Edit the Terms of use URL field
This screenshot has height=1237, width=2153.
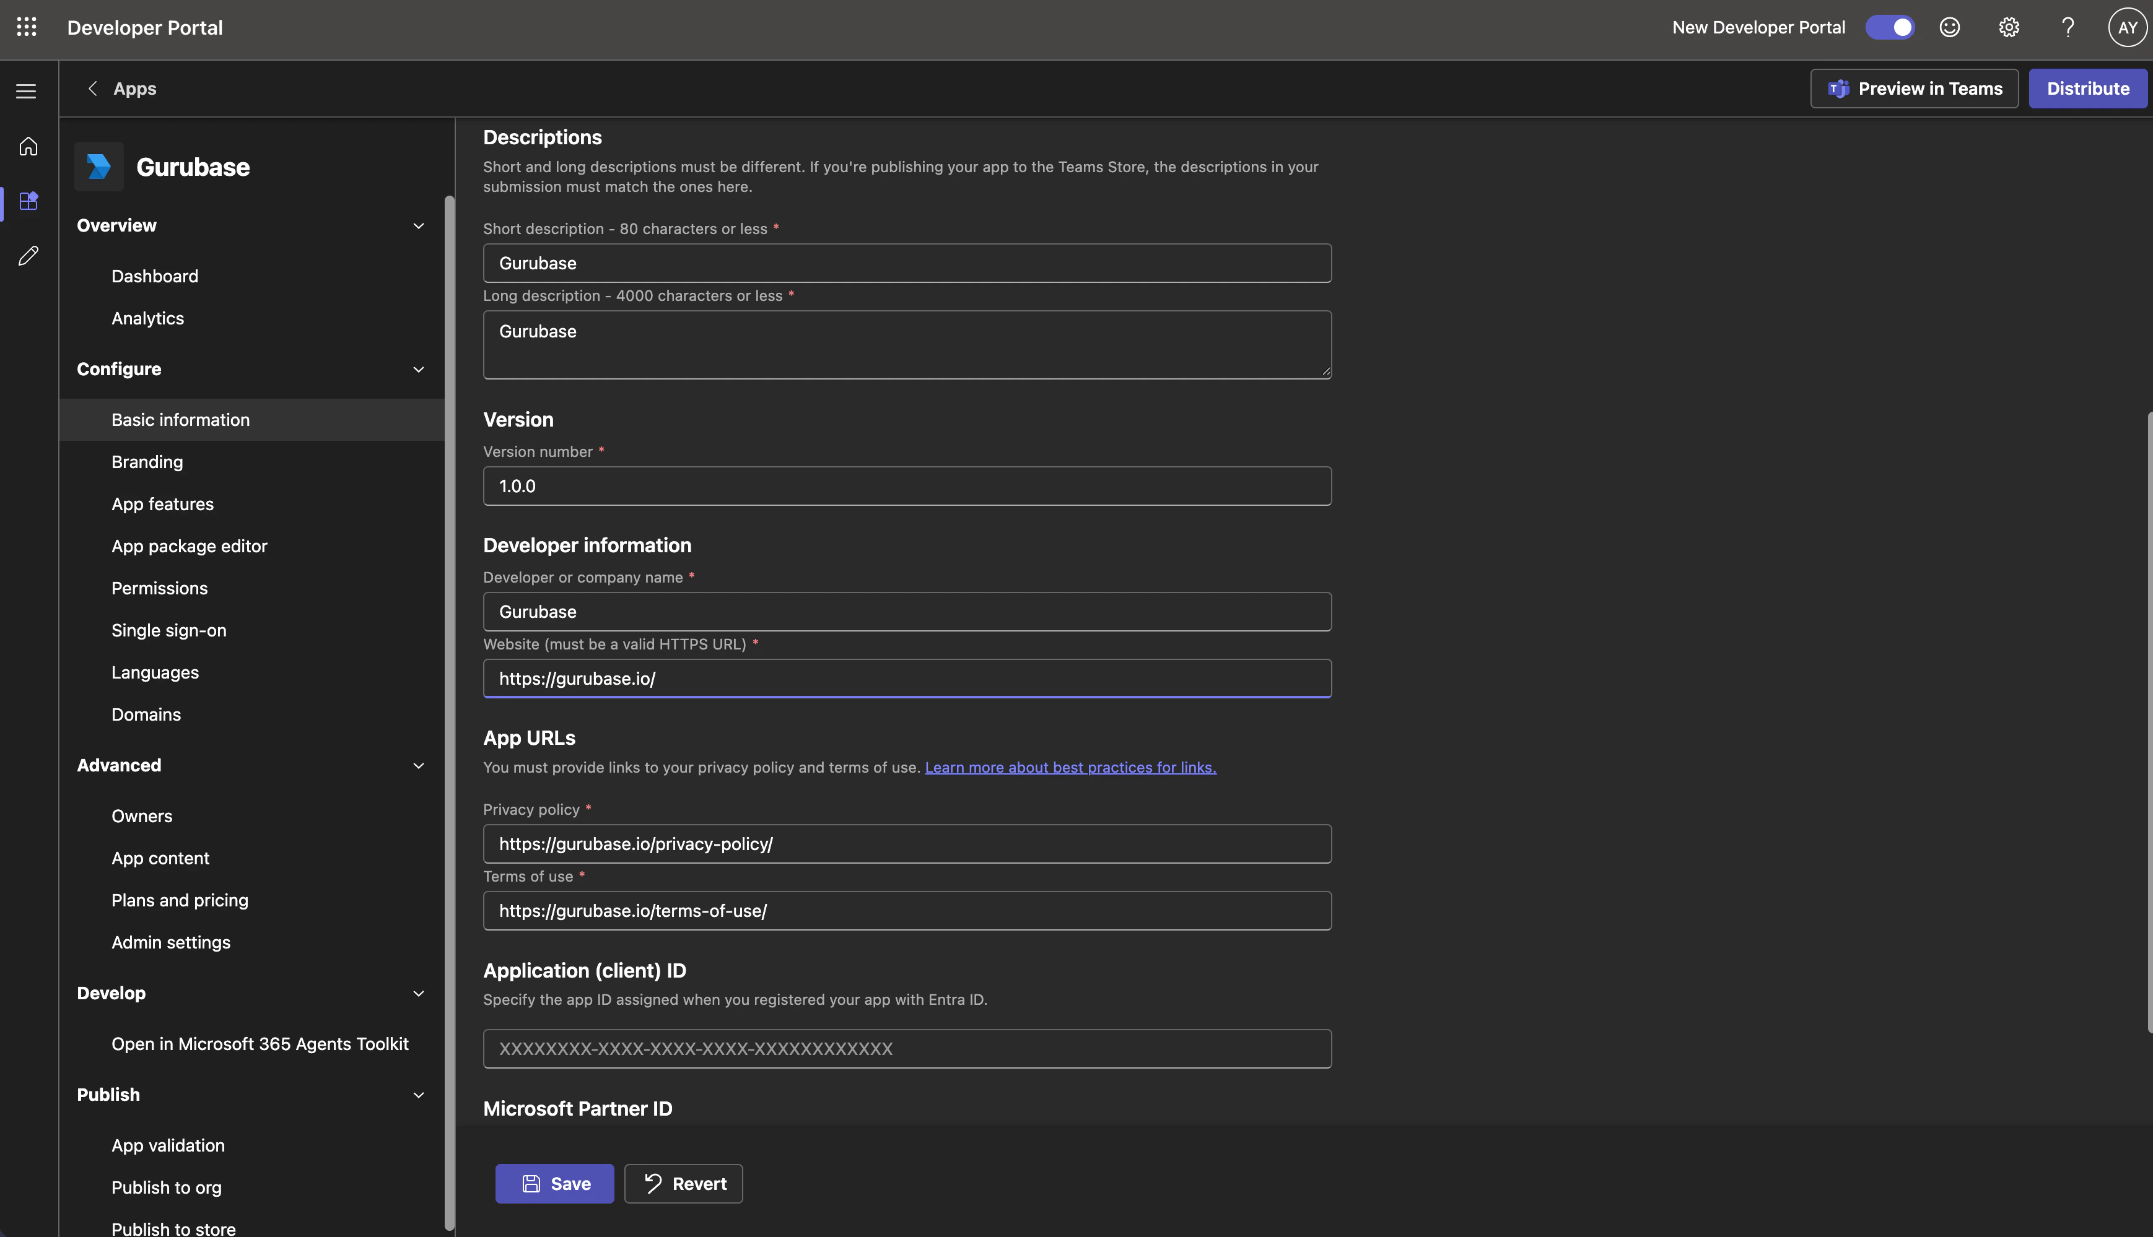[x=907, y=911]
